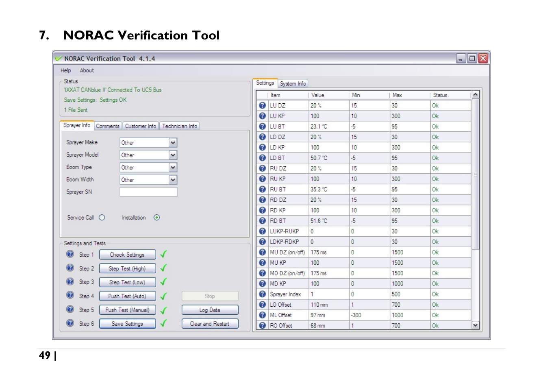Screen dimensions: 543x388
Task: Click the help icon beside LO Offset row
Action: point(263,305)
